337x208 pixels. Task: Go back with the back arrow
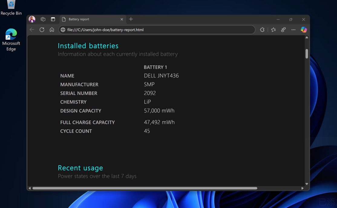[32, 30]
